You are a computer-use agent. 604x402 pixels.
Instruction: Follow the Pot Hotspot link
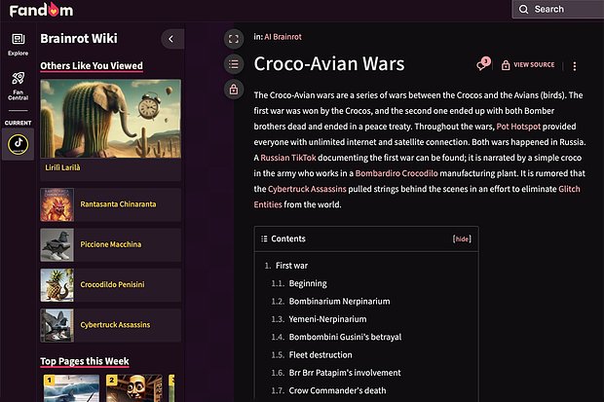click(518, 127)
